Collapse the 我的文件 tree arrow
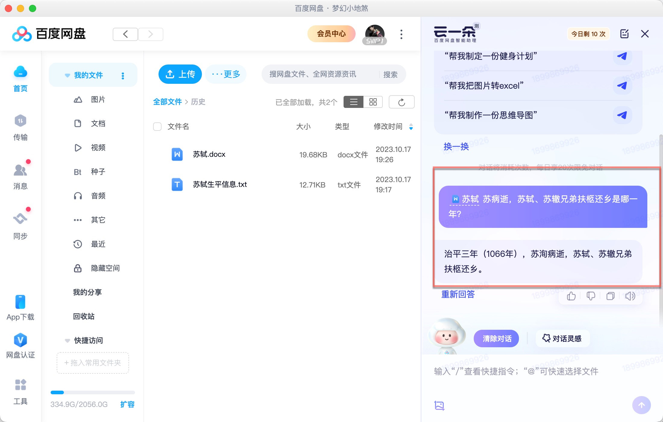 tap(68, 75)
